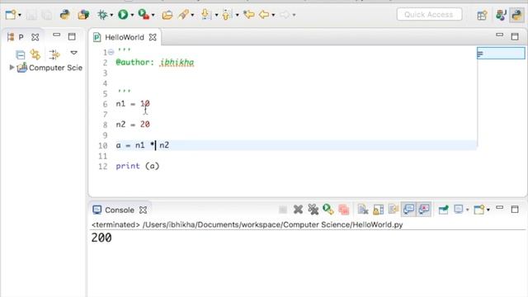Switch to the PyDev perspective icon
528x297 pixels.
(516, 15)
